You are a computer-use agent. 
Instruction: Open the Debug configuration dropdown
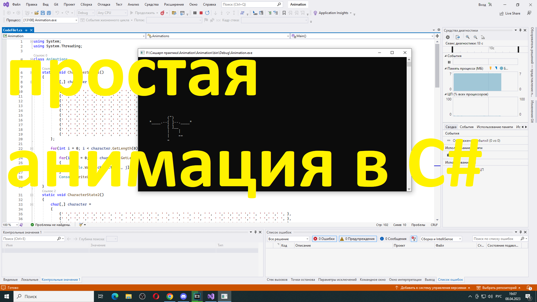(x=85, y=13)
